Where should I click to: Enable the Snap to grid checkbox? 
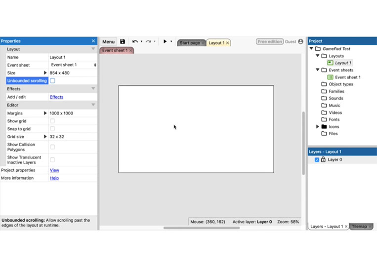pyautogui.click(x=52, y=129)
